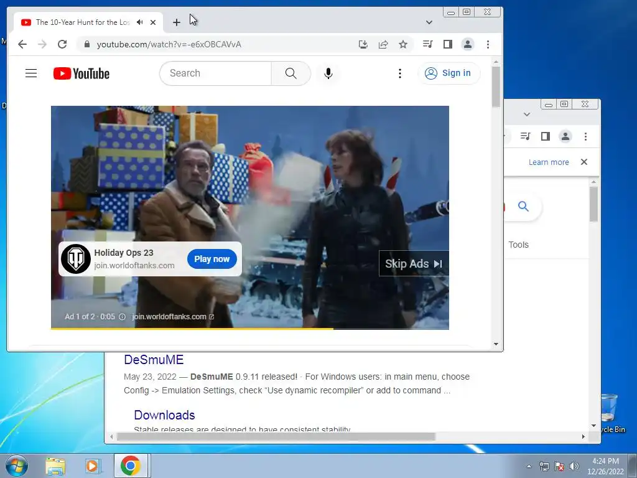Open the Downloads sub-link in Google results

pyautogui.click(x=164, y=415)
